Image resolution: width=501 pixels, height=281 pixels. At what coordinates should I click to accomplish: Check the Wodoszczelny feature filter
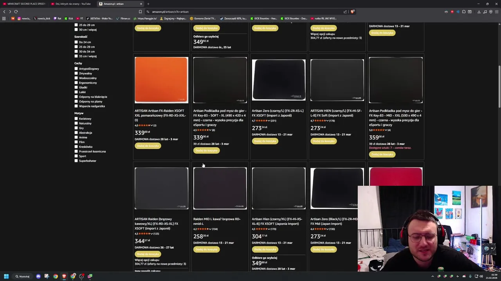coord(76,78)
